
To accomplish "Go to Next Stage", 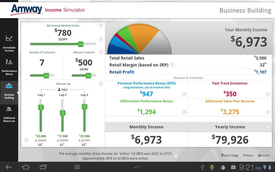I will click(x=230, y=155).
